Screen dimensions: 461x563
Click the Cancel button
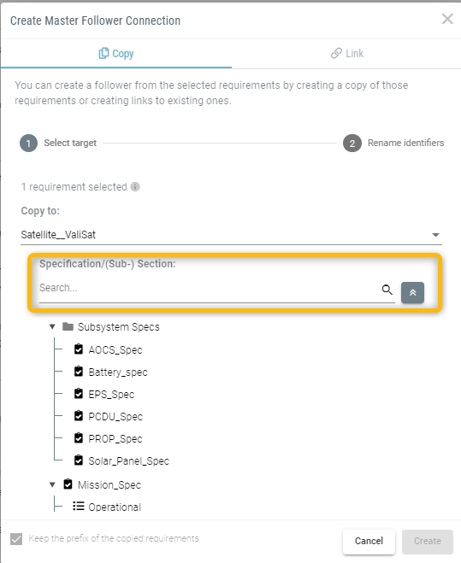click(369, 541)
